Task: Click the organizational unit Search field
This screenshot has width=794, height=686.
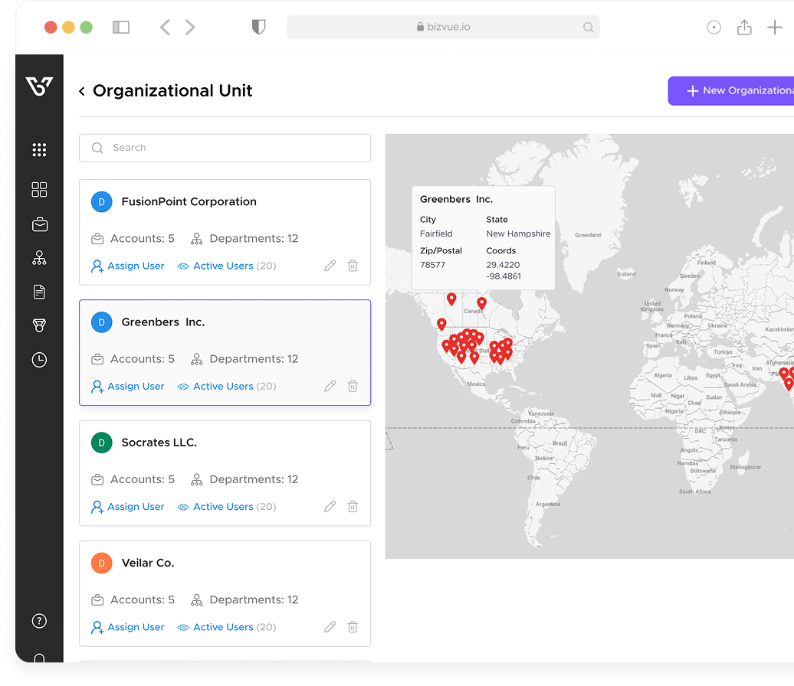Action: pos(225,148)
